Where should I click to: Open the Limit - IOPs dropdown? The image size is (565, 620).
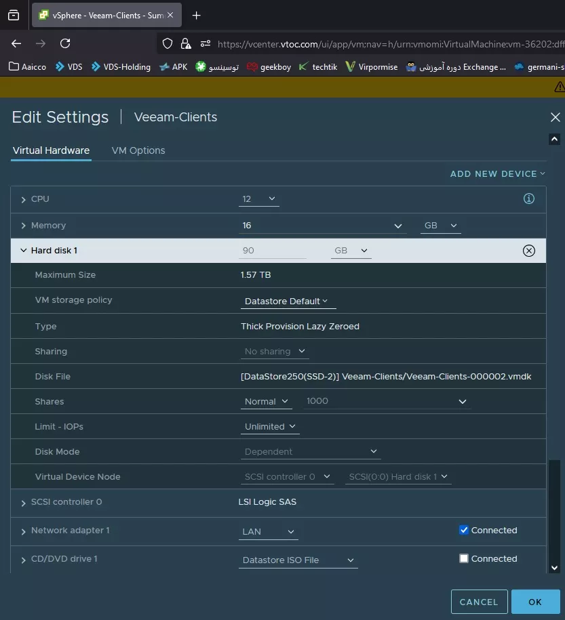click(x=270, y=427)
